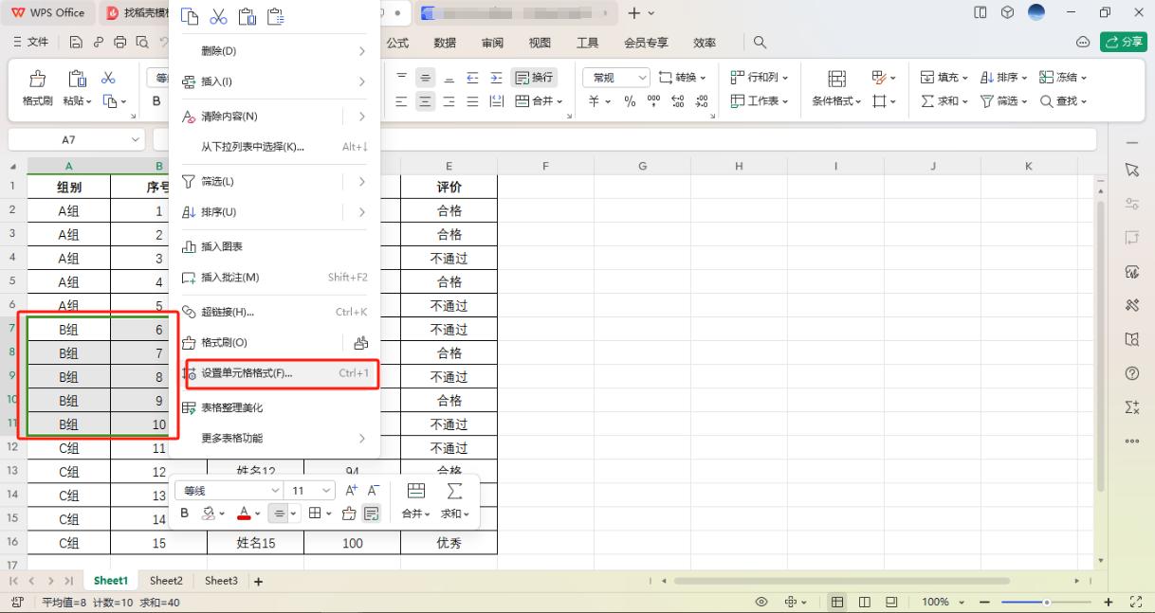Click increase decimal places icon
1155x613 pixels.
point(678,101)
